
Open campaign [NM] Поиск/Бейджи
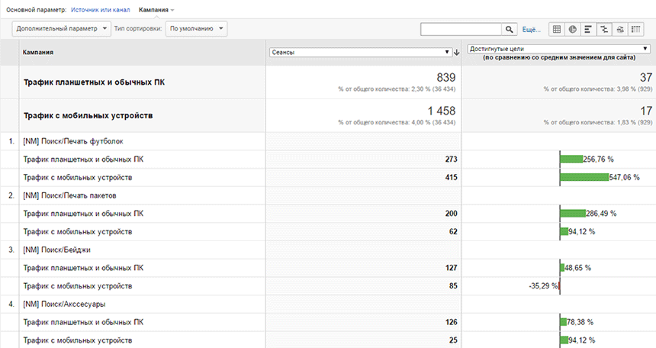pos(57,250)
